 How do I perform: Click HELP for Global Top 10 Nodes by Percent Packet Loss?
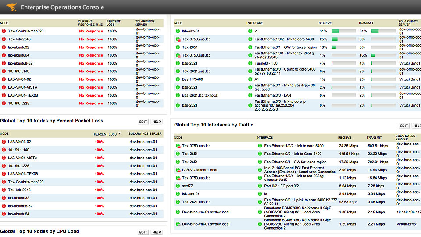(157, 122)
